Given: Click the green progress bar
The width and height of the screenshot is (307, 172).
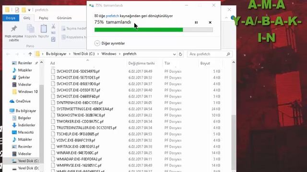Looking at the screenshot, I should [153, 30].
